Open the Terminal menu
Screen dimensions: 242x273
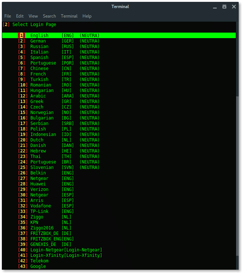[69, 16]
